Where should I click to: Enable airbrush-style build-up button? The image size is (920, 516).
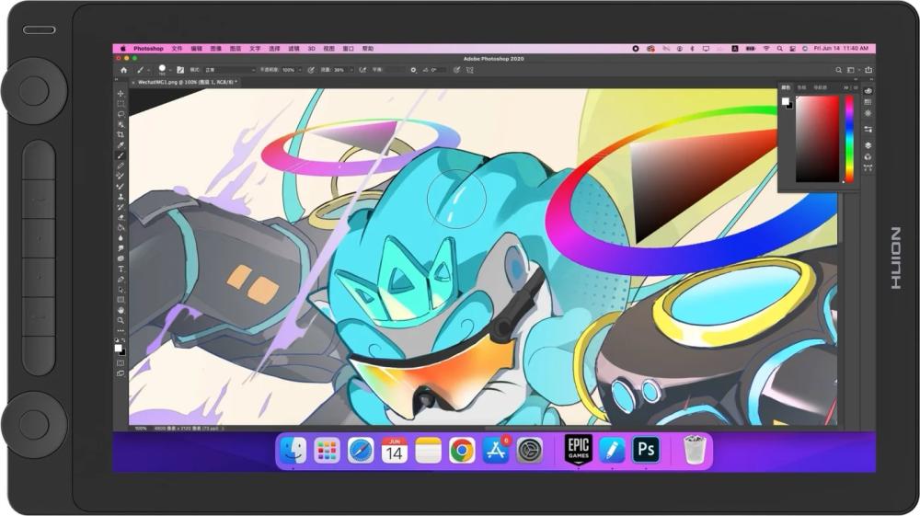[362, 70]
